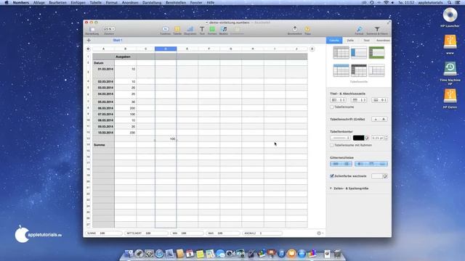Open the Formen shapes icon

(x=212, y=29)
